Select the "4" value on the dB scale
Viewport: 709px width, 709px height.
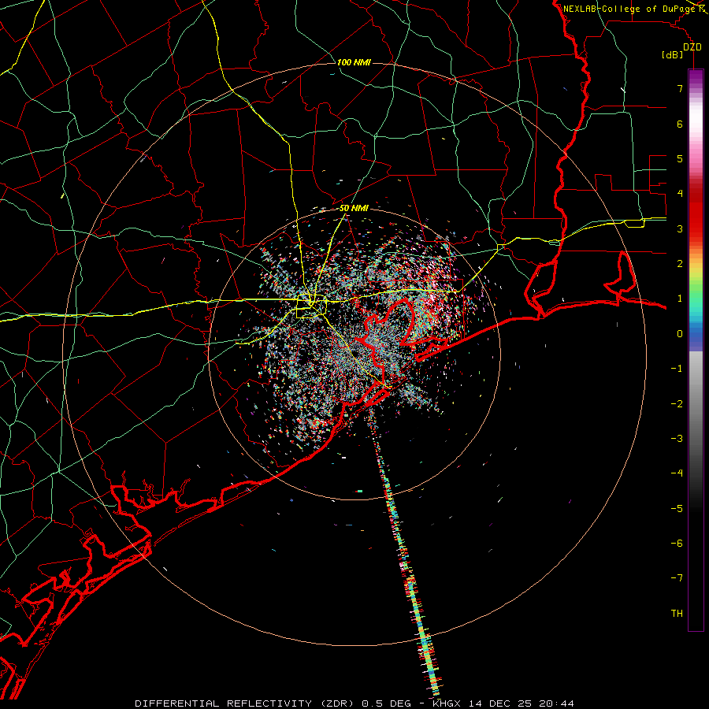pyautogui.click(x=680, y=194)
